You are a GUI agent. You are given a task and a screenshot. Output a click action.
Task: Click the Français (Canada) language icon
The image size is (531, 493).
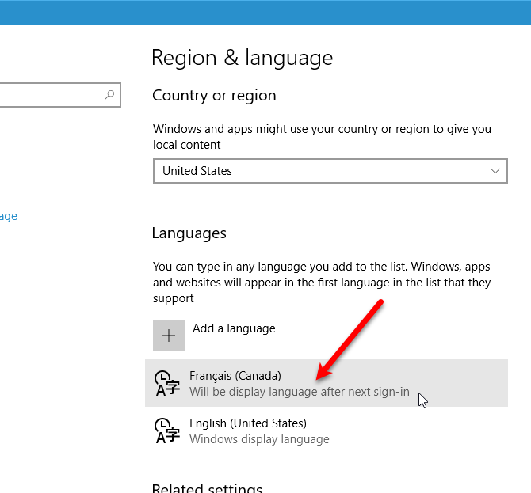tap(165, 384)
